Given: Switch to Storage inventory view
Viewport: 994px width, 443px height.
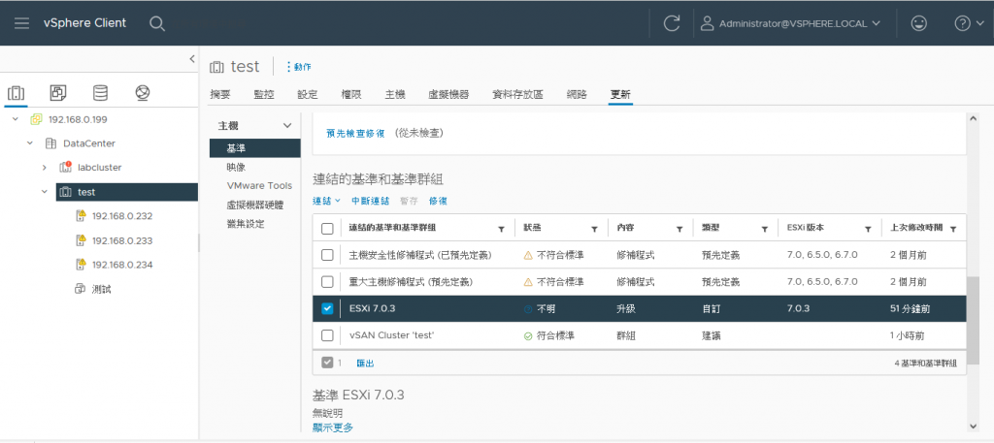Looking at the screenshot, I should pos(100,93).
